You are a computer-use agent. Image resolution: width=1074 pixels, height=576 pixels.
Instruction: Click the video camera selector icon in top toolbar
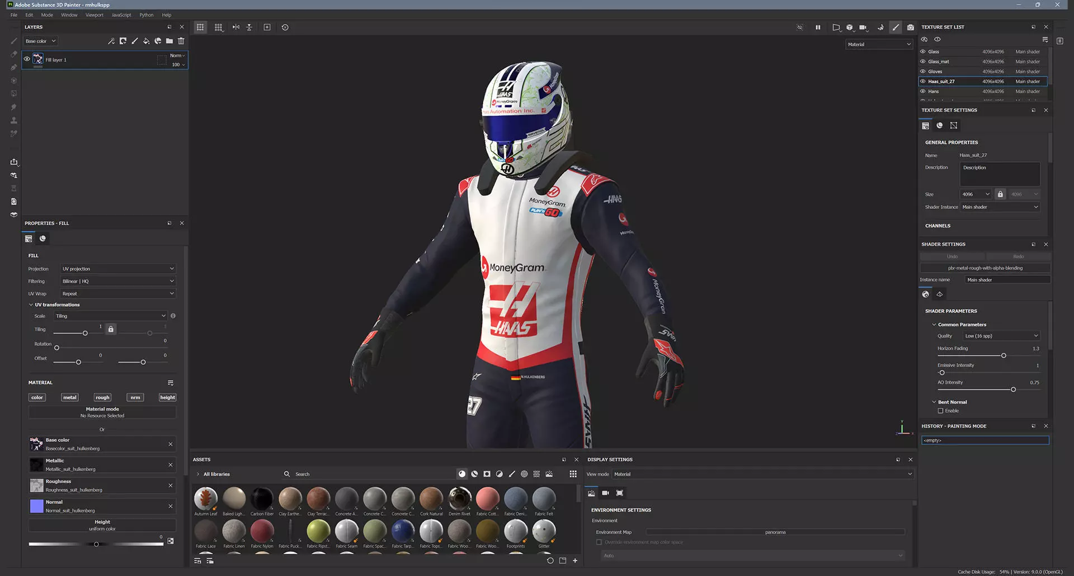[863, 27]
